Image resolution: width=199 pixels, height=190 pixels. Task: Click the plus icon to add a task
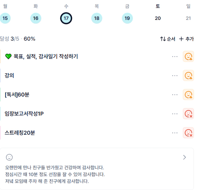click(181, 39)
